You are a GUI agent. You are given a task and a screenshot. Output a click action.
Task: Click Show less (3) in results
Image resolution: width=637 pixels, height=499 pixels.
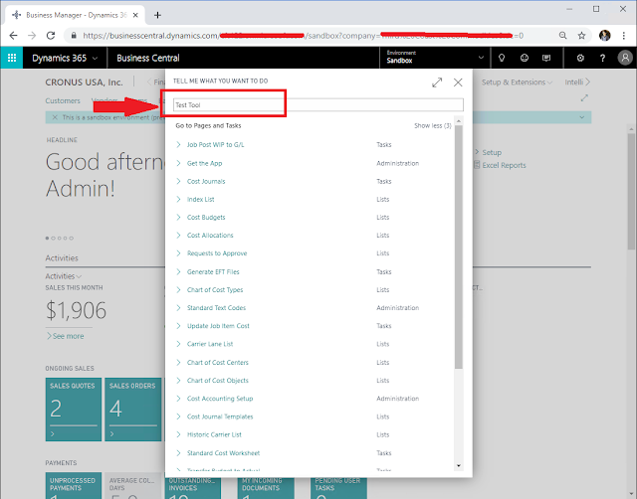[433, 126]
